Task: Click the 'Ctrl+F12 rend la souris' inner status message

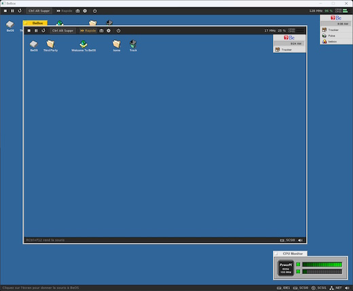Action: point(45,240)
